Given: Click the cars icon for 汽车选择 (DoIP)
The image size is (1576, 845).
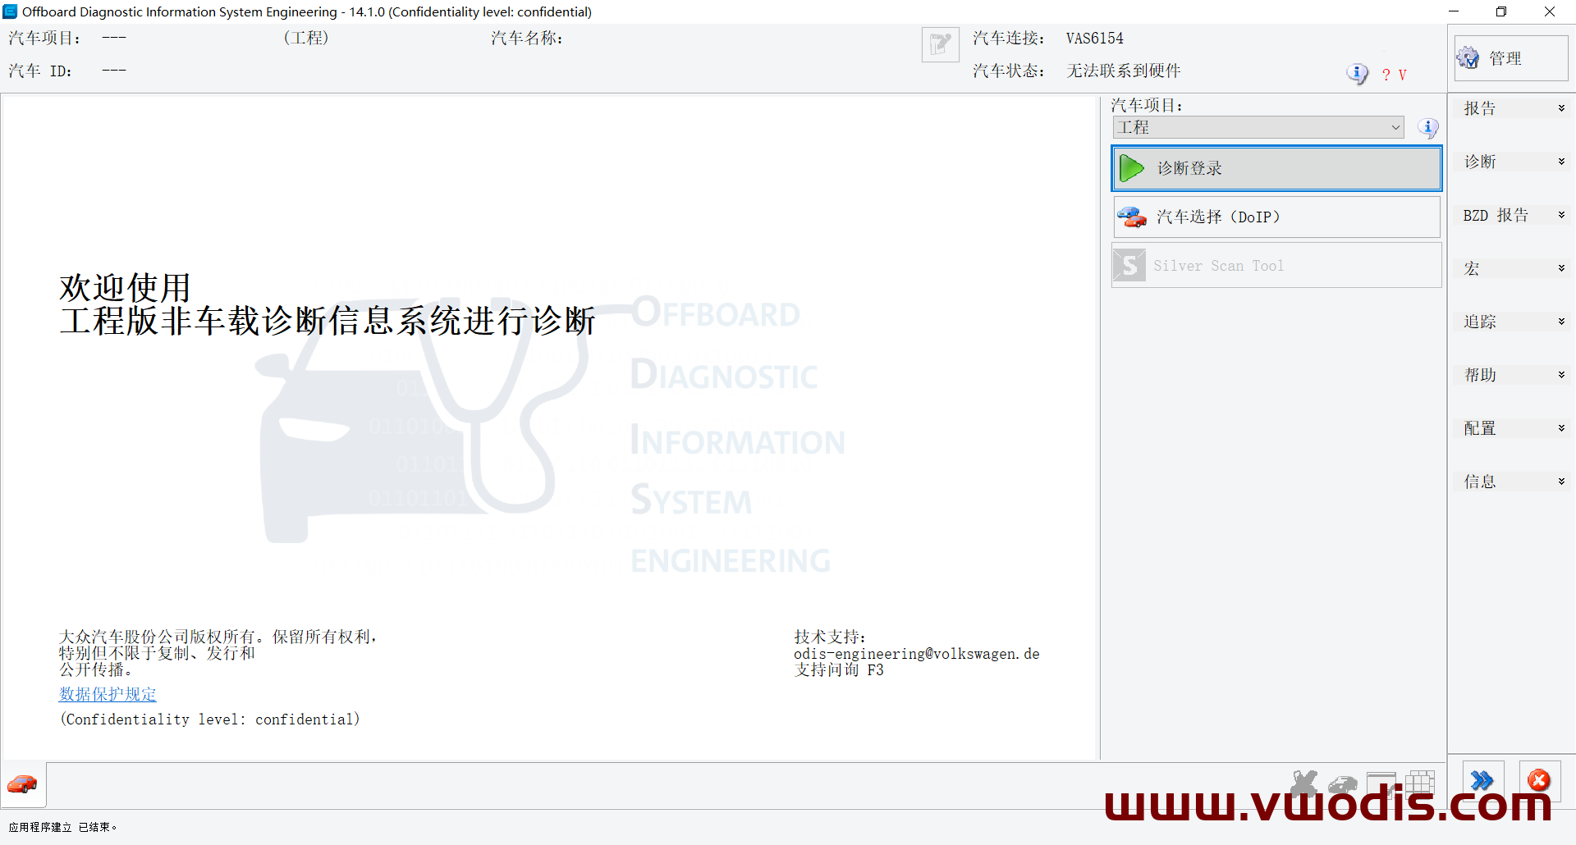Looking at the screenshot, I should (1132, 217).
